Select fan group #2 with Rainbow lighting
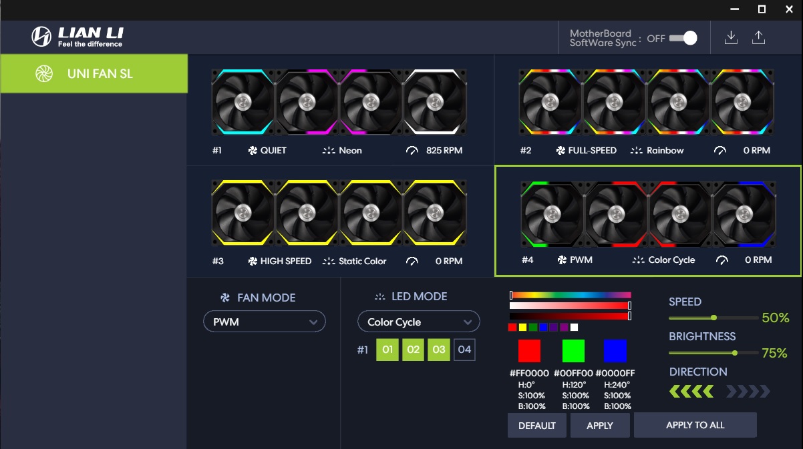803x449 pixels. coord(647,101)
